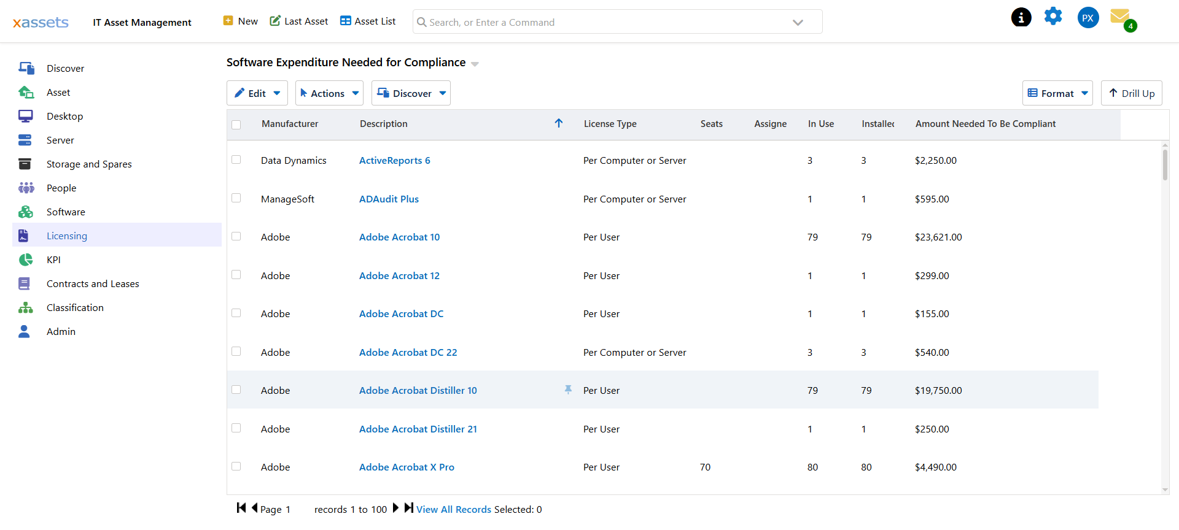Image resolution: width=1179 pixels, height=530 pixels.
Task: Check the Adobe Acrobat DC 22 row checkbox
Action: pyautogui.click(x=236, y=351)
